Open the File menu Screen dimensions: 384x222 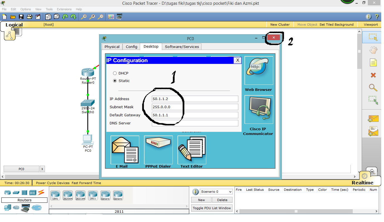pyautogui.click(x=4, y=9)
